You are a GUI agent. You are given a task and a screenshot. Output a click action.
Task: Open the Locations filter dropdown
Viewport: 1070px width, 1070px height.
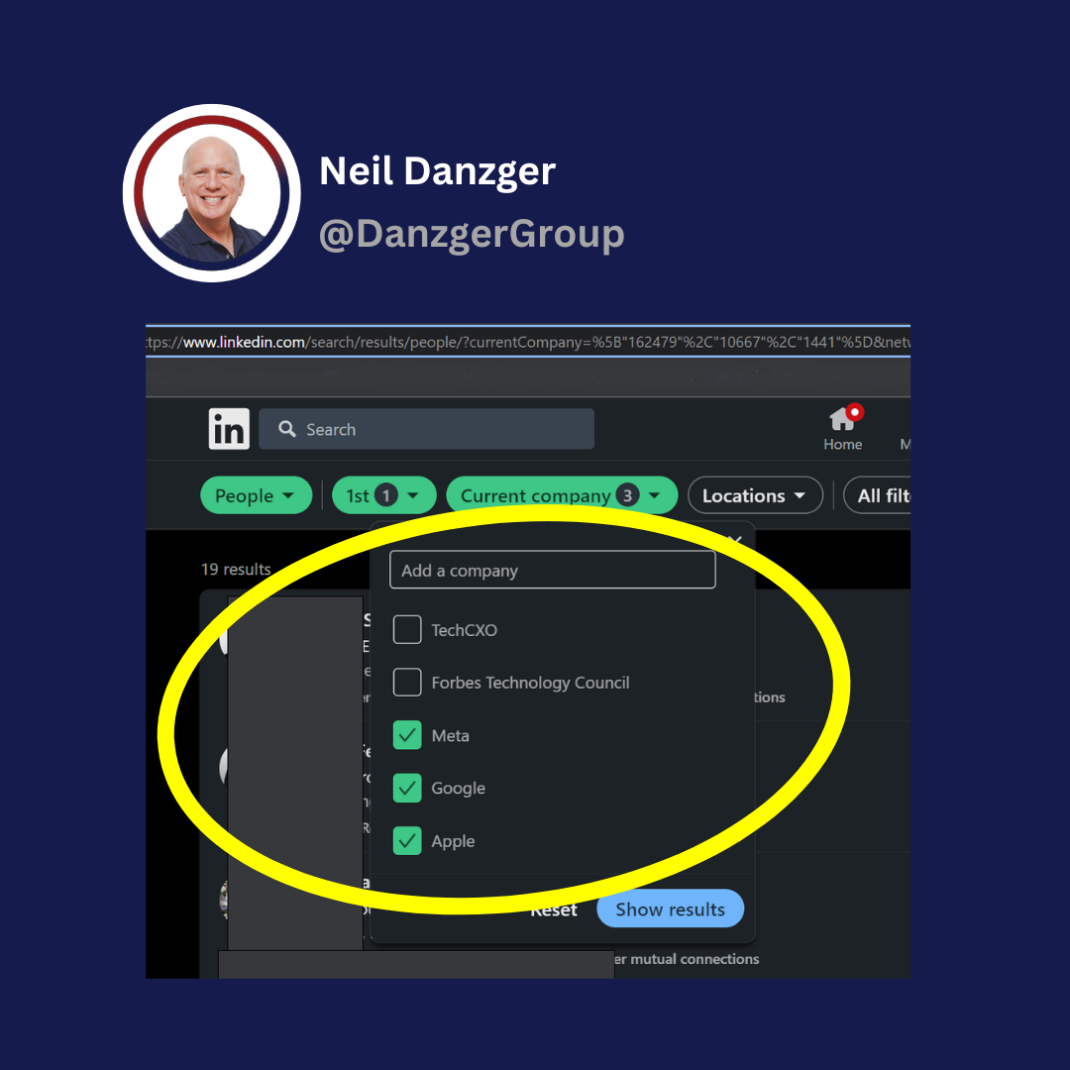click(x=754, y=496)
